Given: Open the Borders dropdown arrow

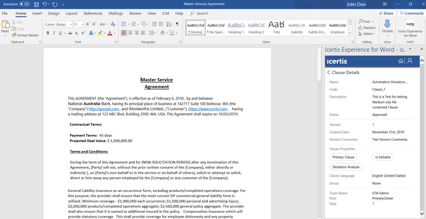Looking at the screenshot, I should (x=177, y=33).
